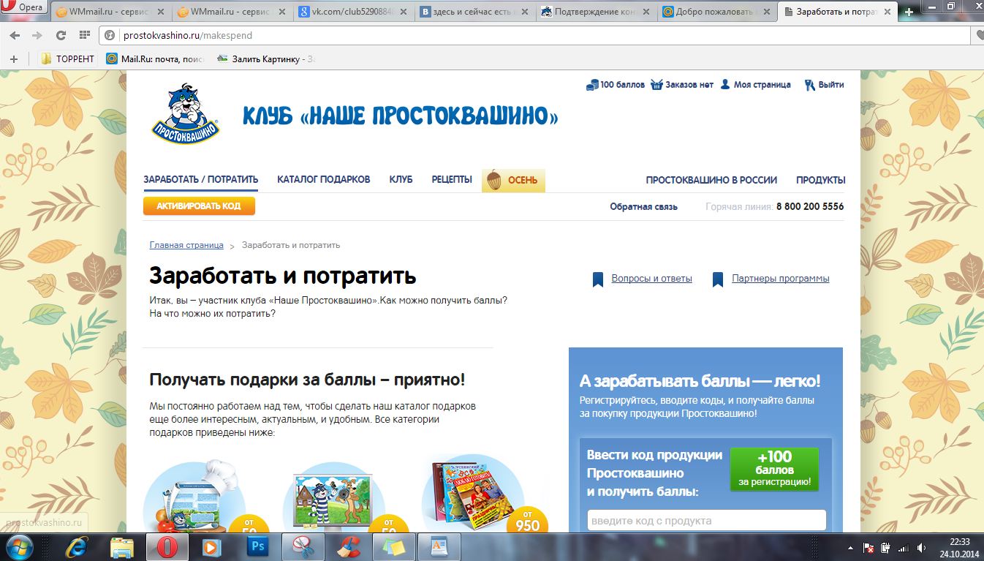Click bookmark icon next to Вопросы и ответы
The width and height of the screenshot is (984, 561).
(x=598, y=279)
